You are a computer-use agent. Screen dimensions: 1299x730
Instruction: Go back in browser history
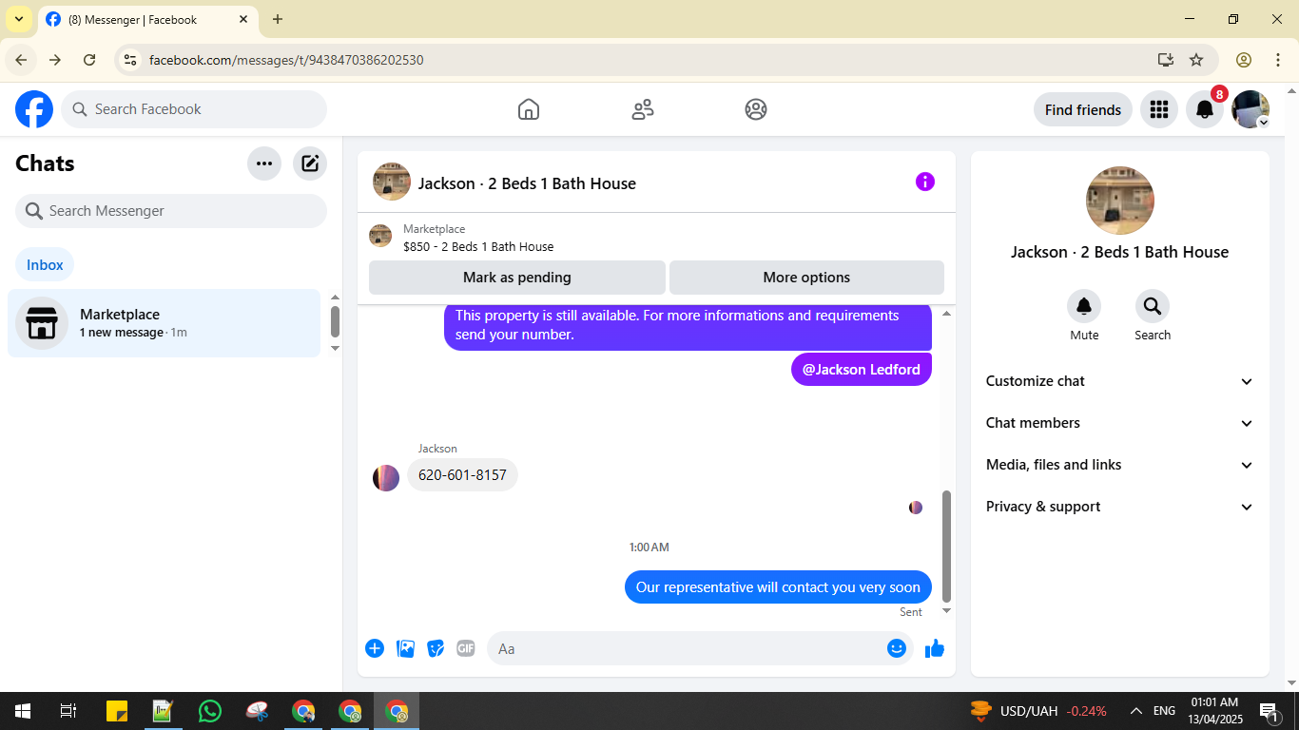[x=21, y=60]
